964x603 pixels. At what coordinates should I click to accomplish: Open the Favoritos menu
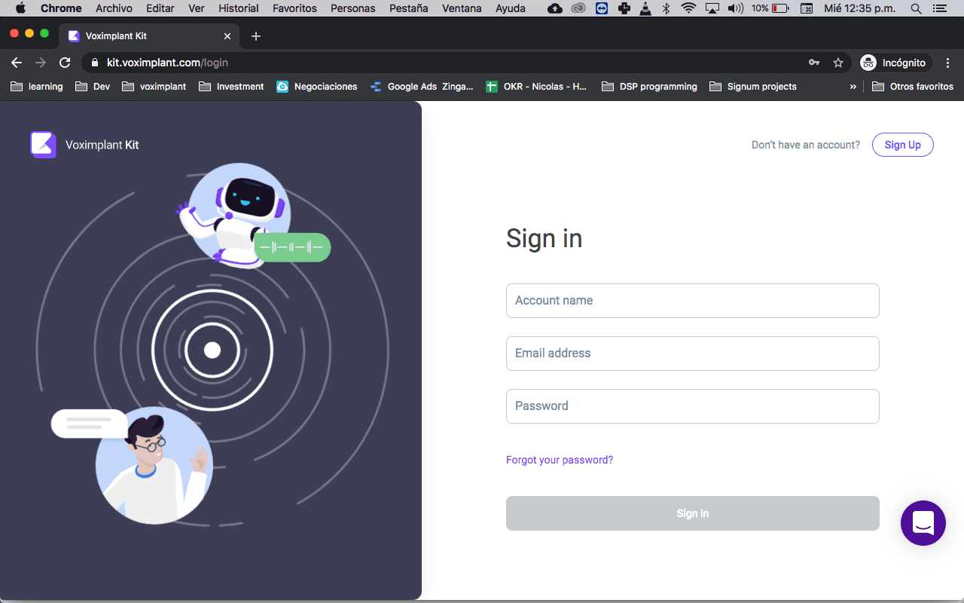coord(294,8)
